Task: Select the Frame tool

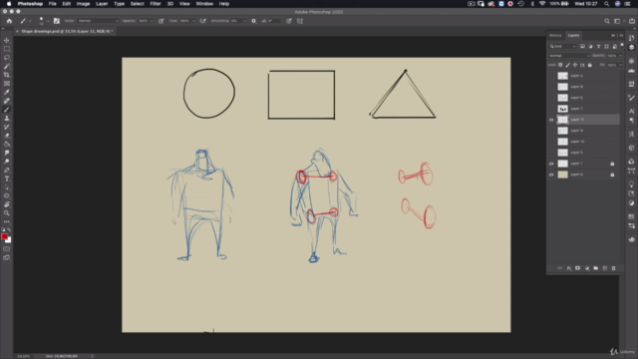Action: pyautogui.click(x=7, y=84)
